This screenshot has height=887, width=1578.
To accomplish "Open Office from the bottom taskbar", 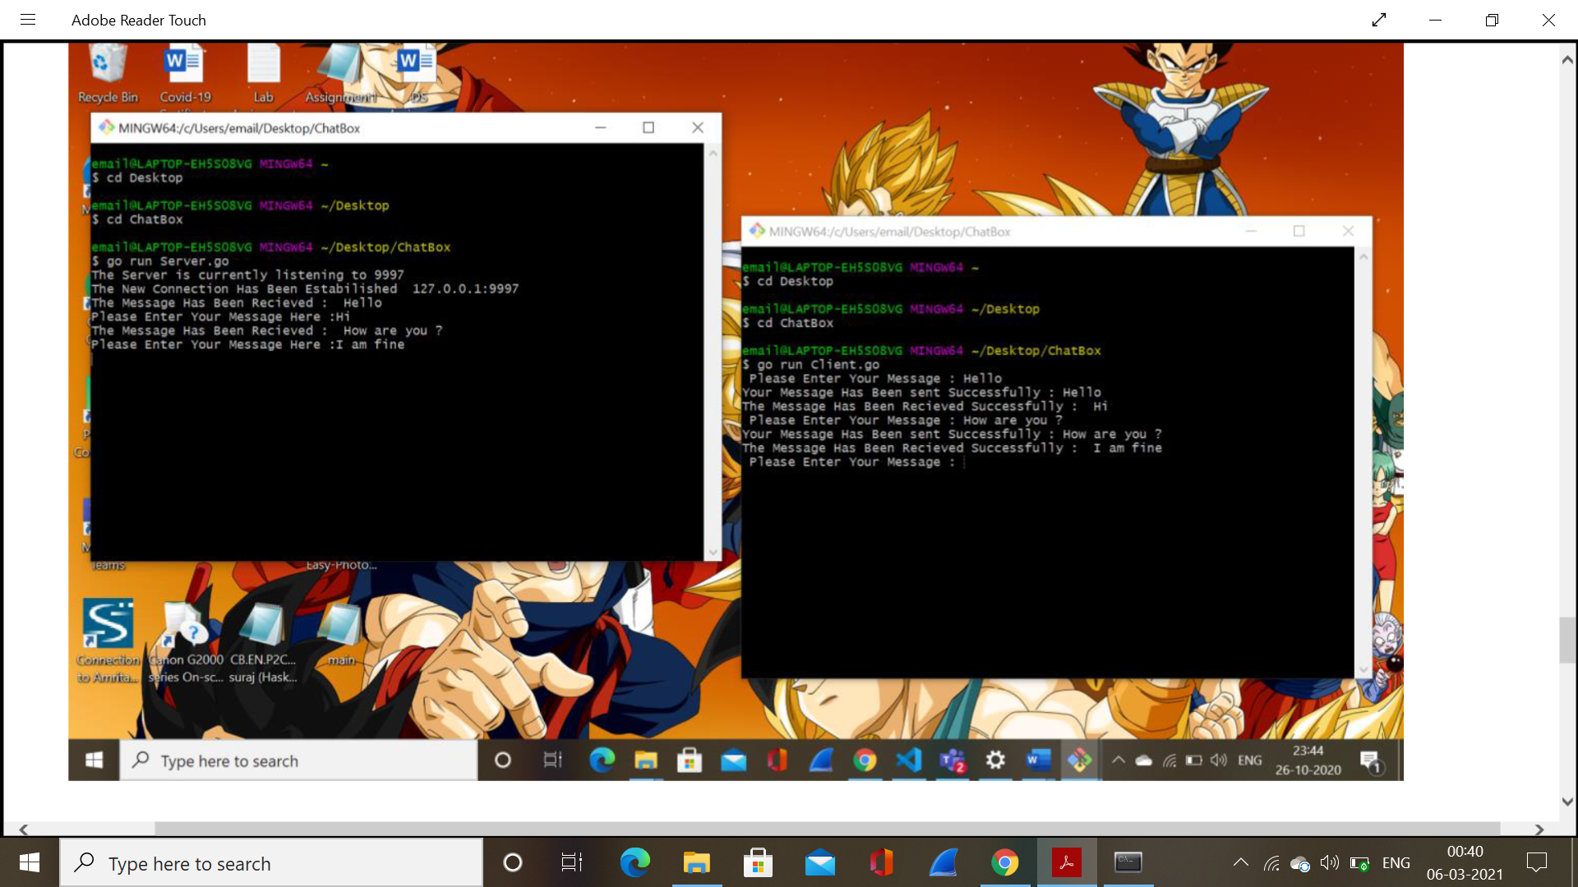I will click(881, 863).
